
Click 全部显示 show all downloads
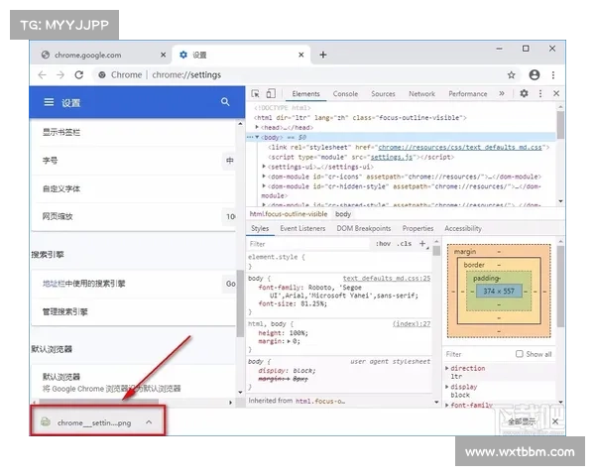click(523, 421)
